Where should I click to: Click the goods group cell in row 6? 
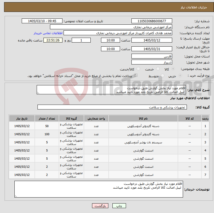(71, 167)
